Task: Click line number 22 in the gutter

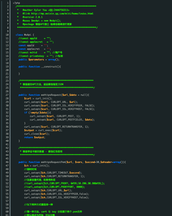Action: (7, 77)
